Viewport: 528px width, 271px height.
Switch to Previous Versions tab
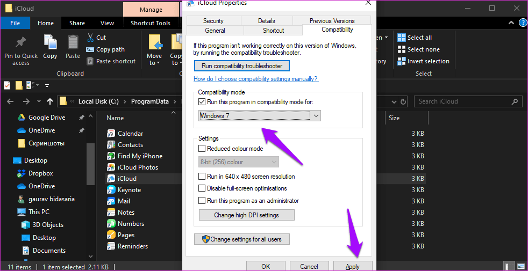tap(332, 21)
